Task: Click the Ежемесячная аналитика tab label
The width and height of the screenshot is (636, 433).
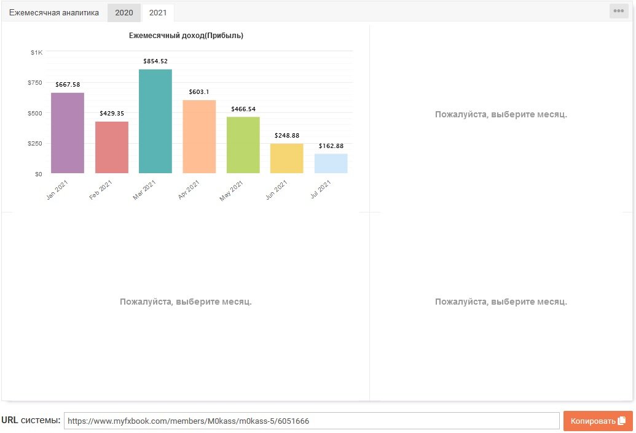Action: tap(54, 12)
